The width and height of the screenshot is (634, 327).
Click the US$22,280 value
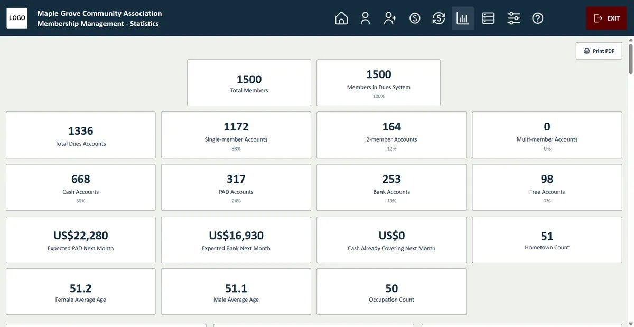point(81,236)
